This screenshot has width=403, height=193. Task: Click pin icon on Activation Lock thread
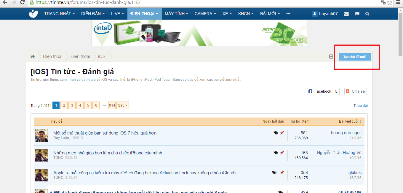click(x=282, y=173)
